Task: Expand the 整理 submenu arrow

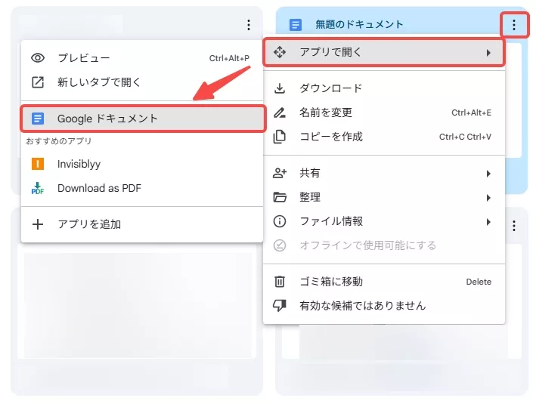Action: pos(488,198)
